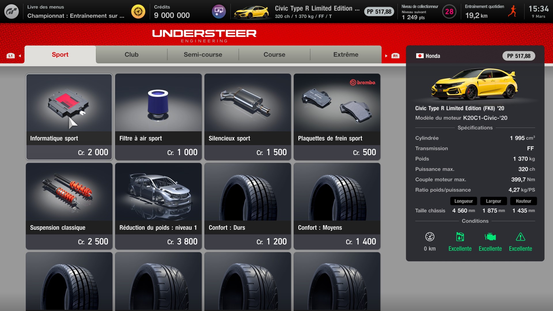Click the green body rigidity warning icon
Viewport: 553px width, 311px height.
(520, 237)
